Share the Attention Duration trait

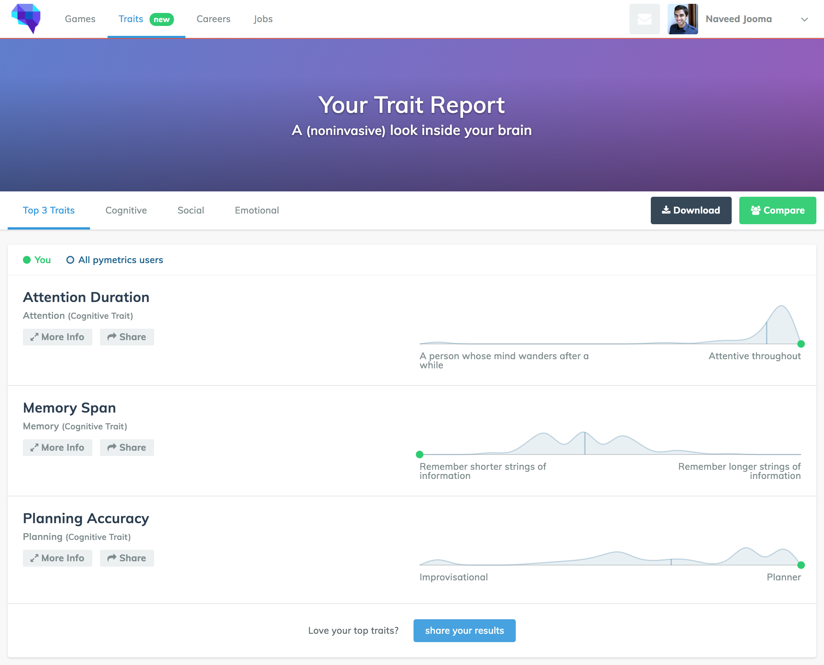pos(127,337)
